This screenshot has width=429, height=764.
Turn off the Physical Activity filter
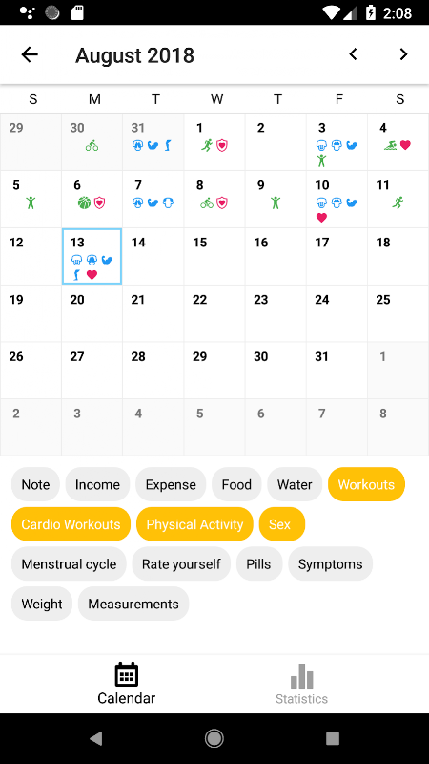[x=194, y=524]
